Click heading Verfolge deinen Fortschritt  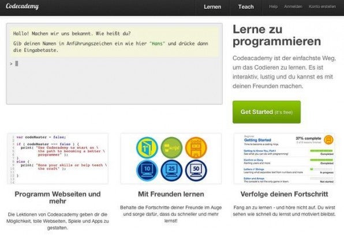[x=284, y=194]
